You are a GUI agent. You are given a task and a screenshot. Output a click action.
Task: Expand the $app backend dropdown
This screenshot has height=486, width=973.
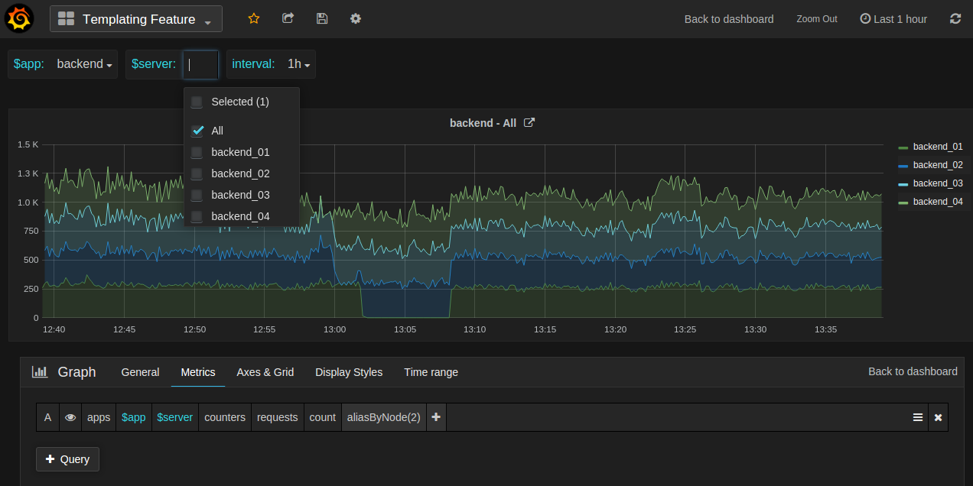tap(84, 64)
